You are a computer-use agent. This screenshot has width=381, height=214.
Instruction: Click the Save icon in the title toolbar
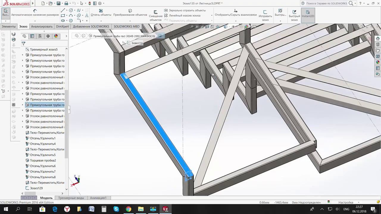point(58,3)
